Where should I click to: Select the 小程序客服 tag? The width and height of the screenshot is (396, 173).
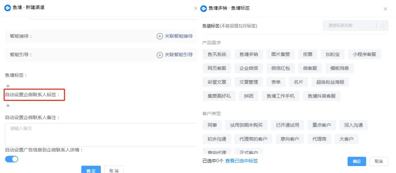[x=364, y=54]
